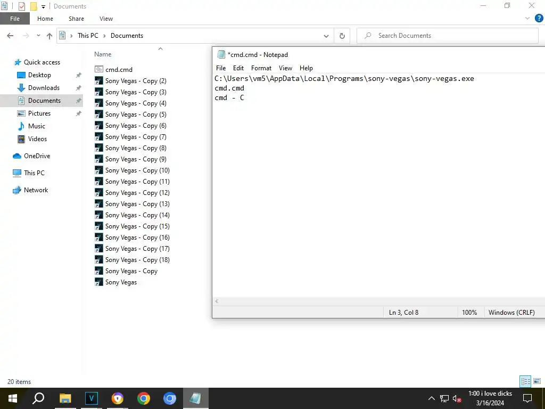Click the new folder icon in Explorer title bar
The width and height of the screenshot is (545, 409).
click(x=34, y=6)
